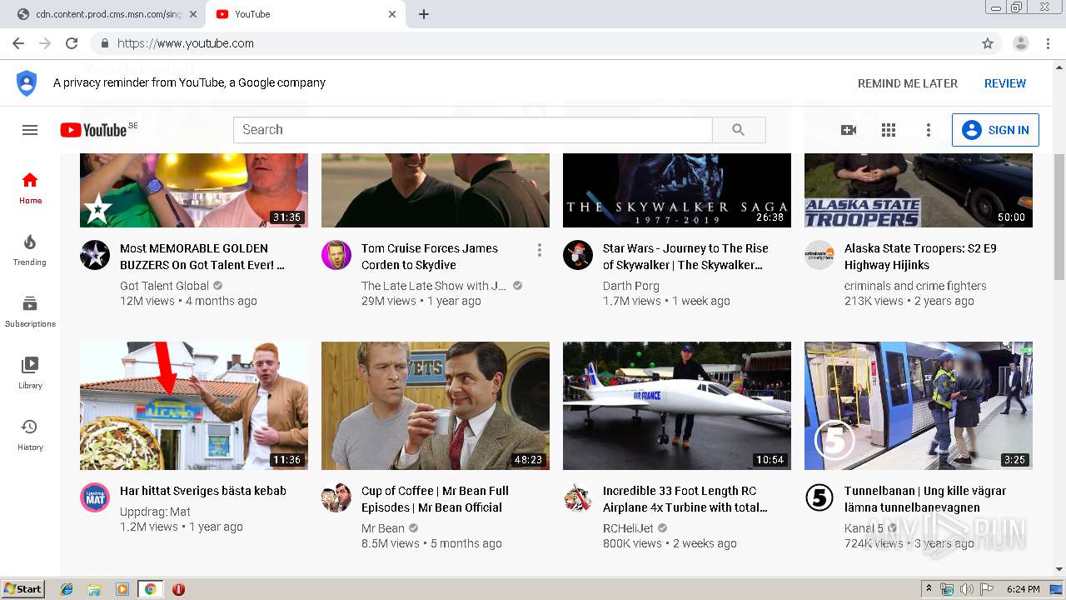Click the Darth Porg channel avatar
Viewport: 1066px width, 600px height.
pyautogui.click(x=578, y=255)
